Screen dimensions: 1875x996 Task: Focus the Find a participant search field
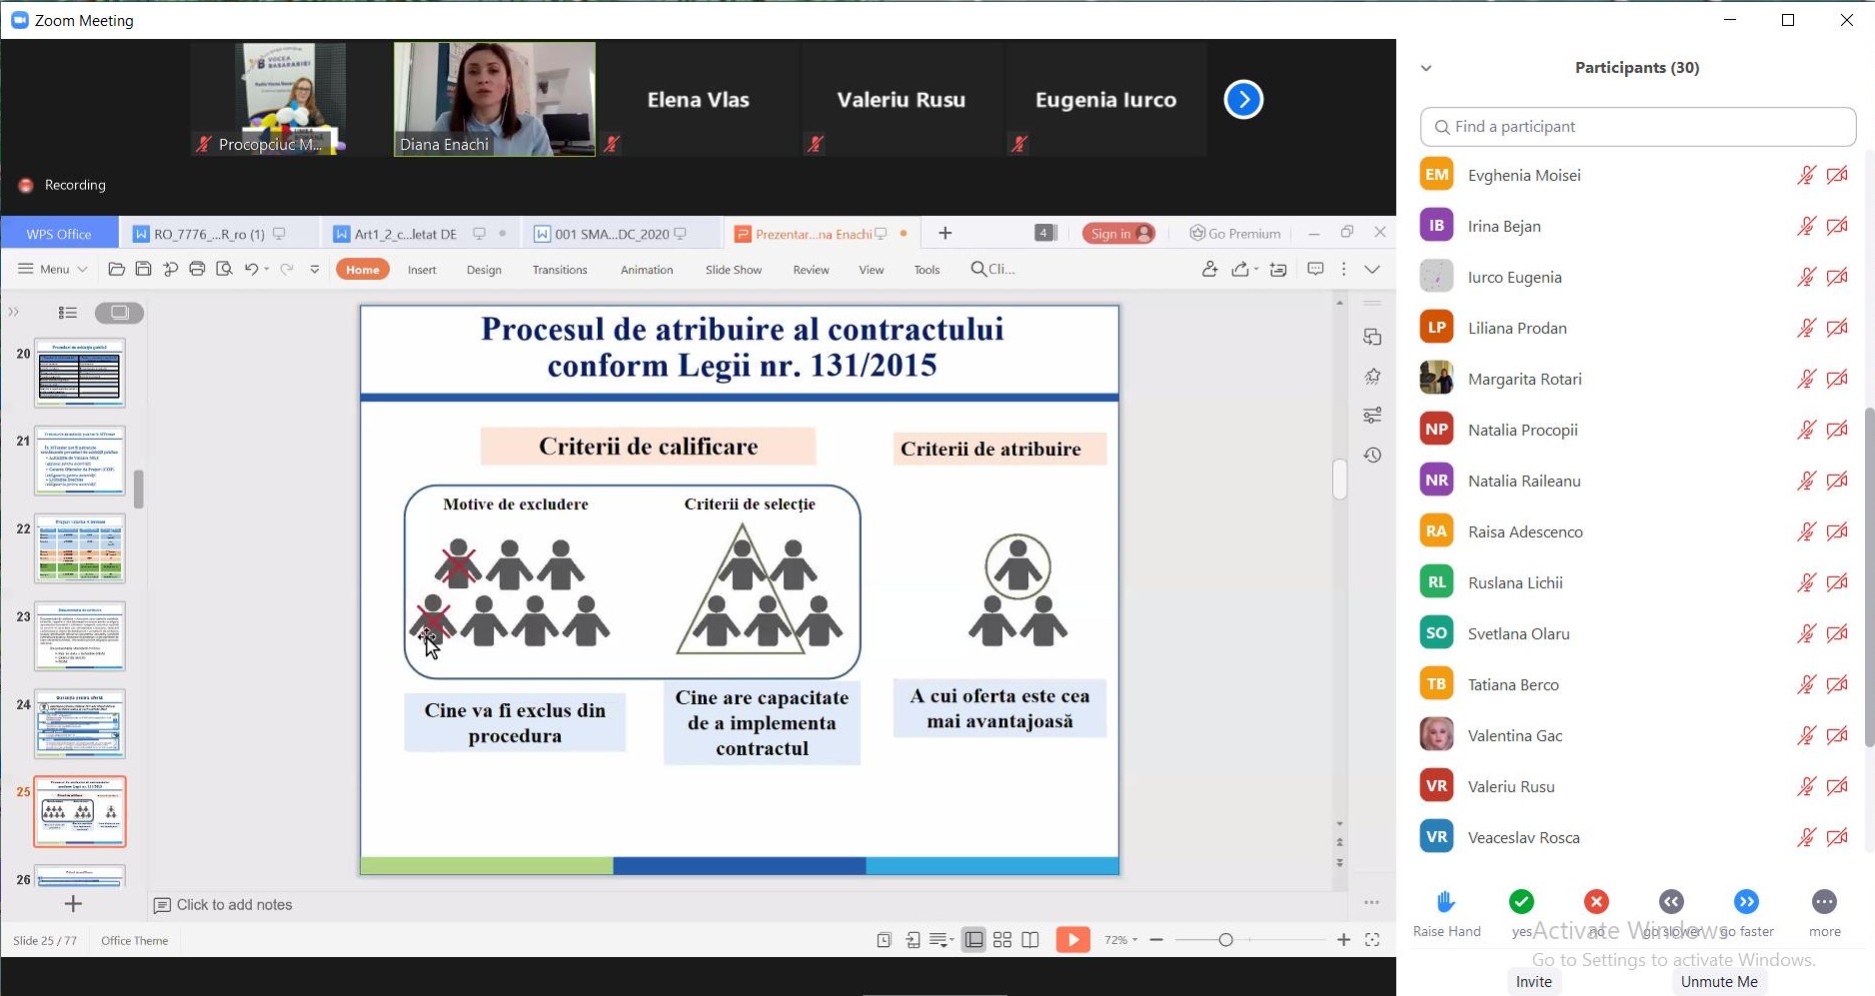(x=1638, y=127)
